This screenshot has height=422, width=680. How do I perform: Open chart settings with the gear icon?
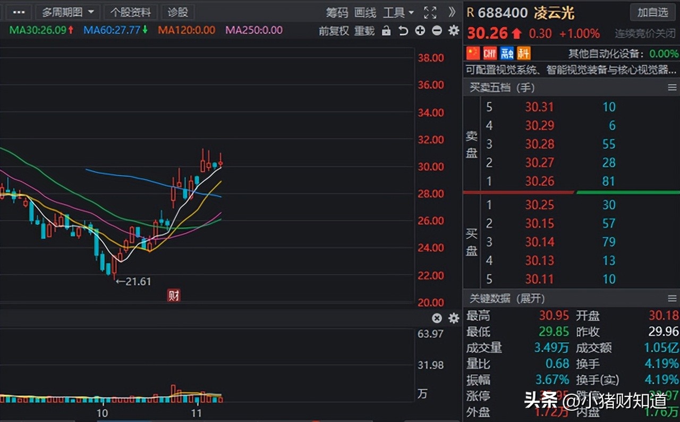(453, 31)
